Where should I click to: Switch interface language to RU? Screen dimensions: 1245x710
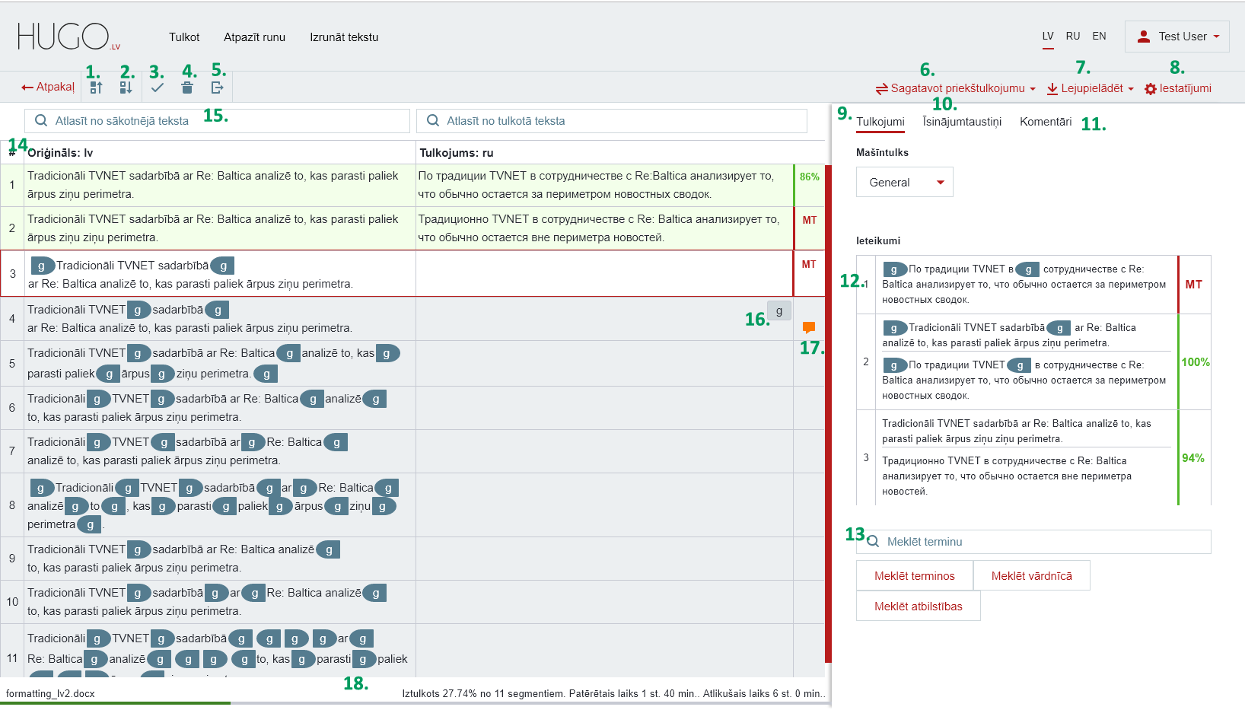[1072, 36]
